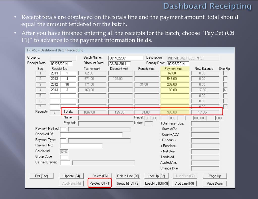
Task: Select Payment Amt 62.00 field
Action: click(x=175, y=73)
